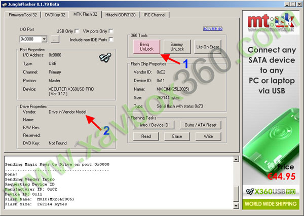This screenshot has height=216, width=304.
Task: Click the 'Not Found' DVD Key value
Action: (58, 143)
